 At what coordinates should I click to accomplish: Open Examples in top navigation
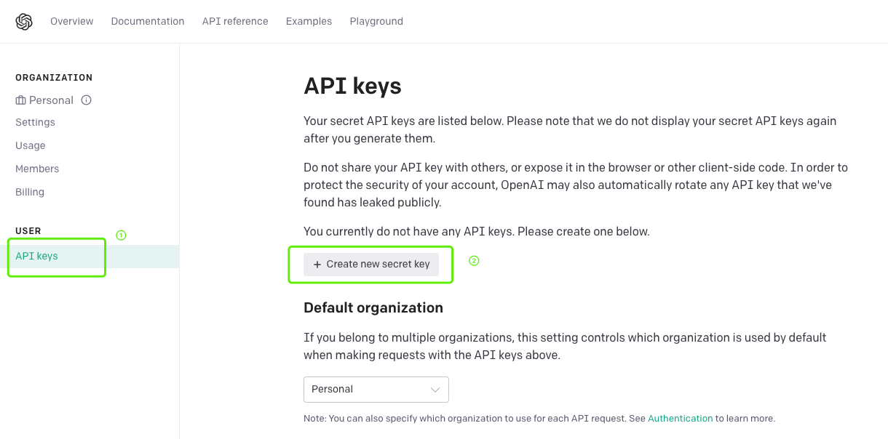click(x=309, y=22)
